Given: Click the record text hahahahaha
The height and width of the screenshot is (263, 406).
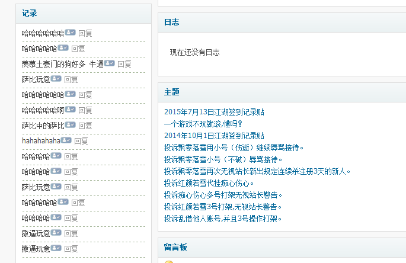Looking at the screenshot, I should [41, 141].
